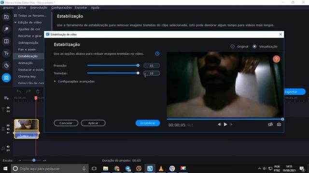309x173 pixels.
Task: Mute the music track audio
Action: pos(8,147)
